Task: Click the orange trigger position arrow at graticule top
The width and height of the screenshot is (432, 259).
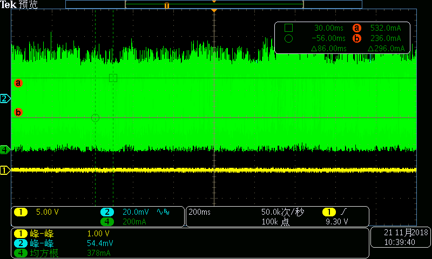Action: pyautogui.click(x=214, y=10)
